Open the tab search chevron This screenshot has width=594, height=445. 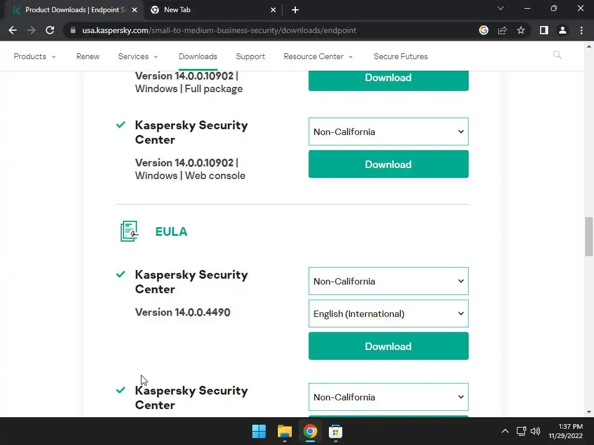coord(501,8)
